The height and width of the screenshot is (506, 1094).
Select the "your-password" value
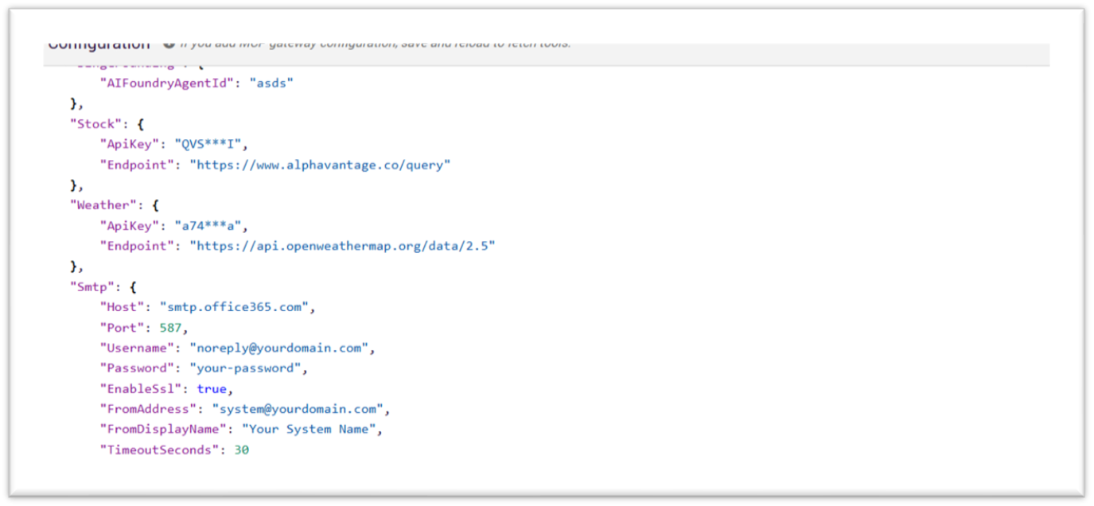coord(246,368)
